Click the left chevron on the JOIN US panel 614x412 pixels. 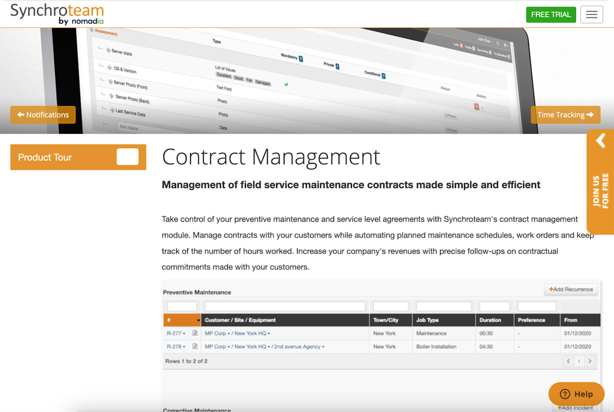coord(601,140)
